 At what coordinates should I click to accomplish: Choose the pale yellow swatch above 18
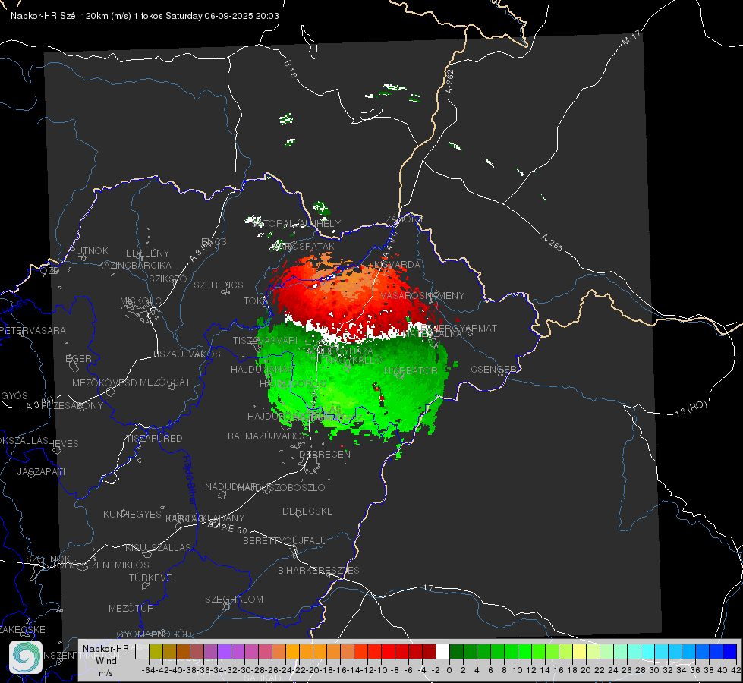coord(580,651)
